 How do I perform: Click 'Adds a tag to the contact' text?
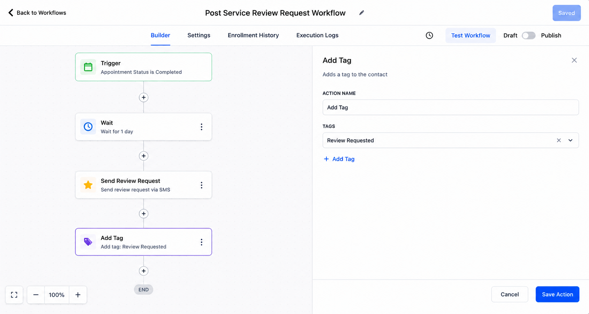pyautogui.click(x=355, y=74)
